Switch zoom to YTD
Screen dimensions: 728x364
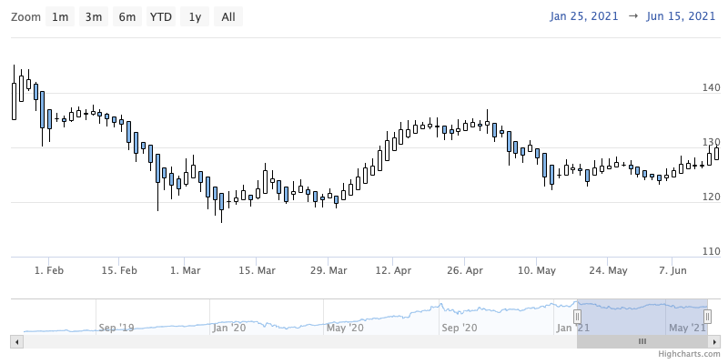[161, 16]
